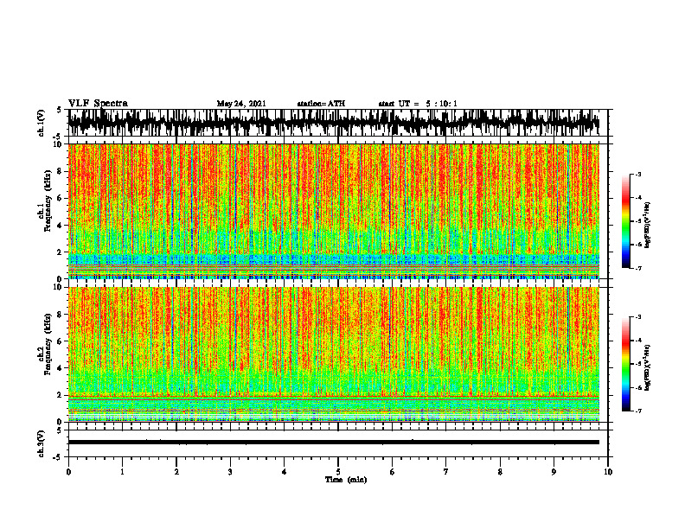Click time axis tick label '2'
Image resolution: width=685 pixels, height=529 pixels.
tap(176, 472)
